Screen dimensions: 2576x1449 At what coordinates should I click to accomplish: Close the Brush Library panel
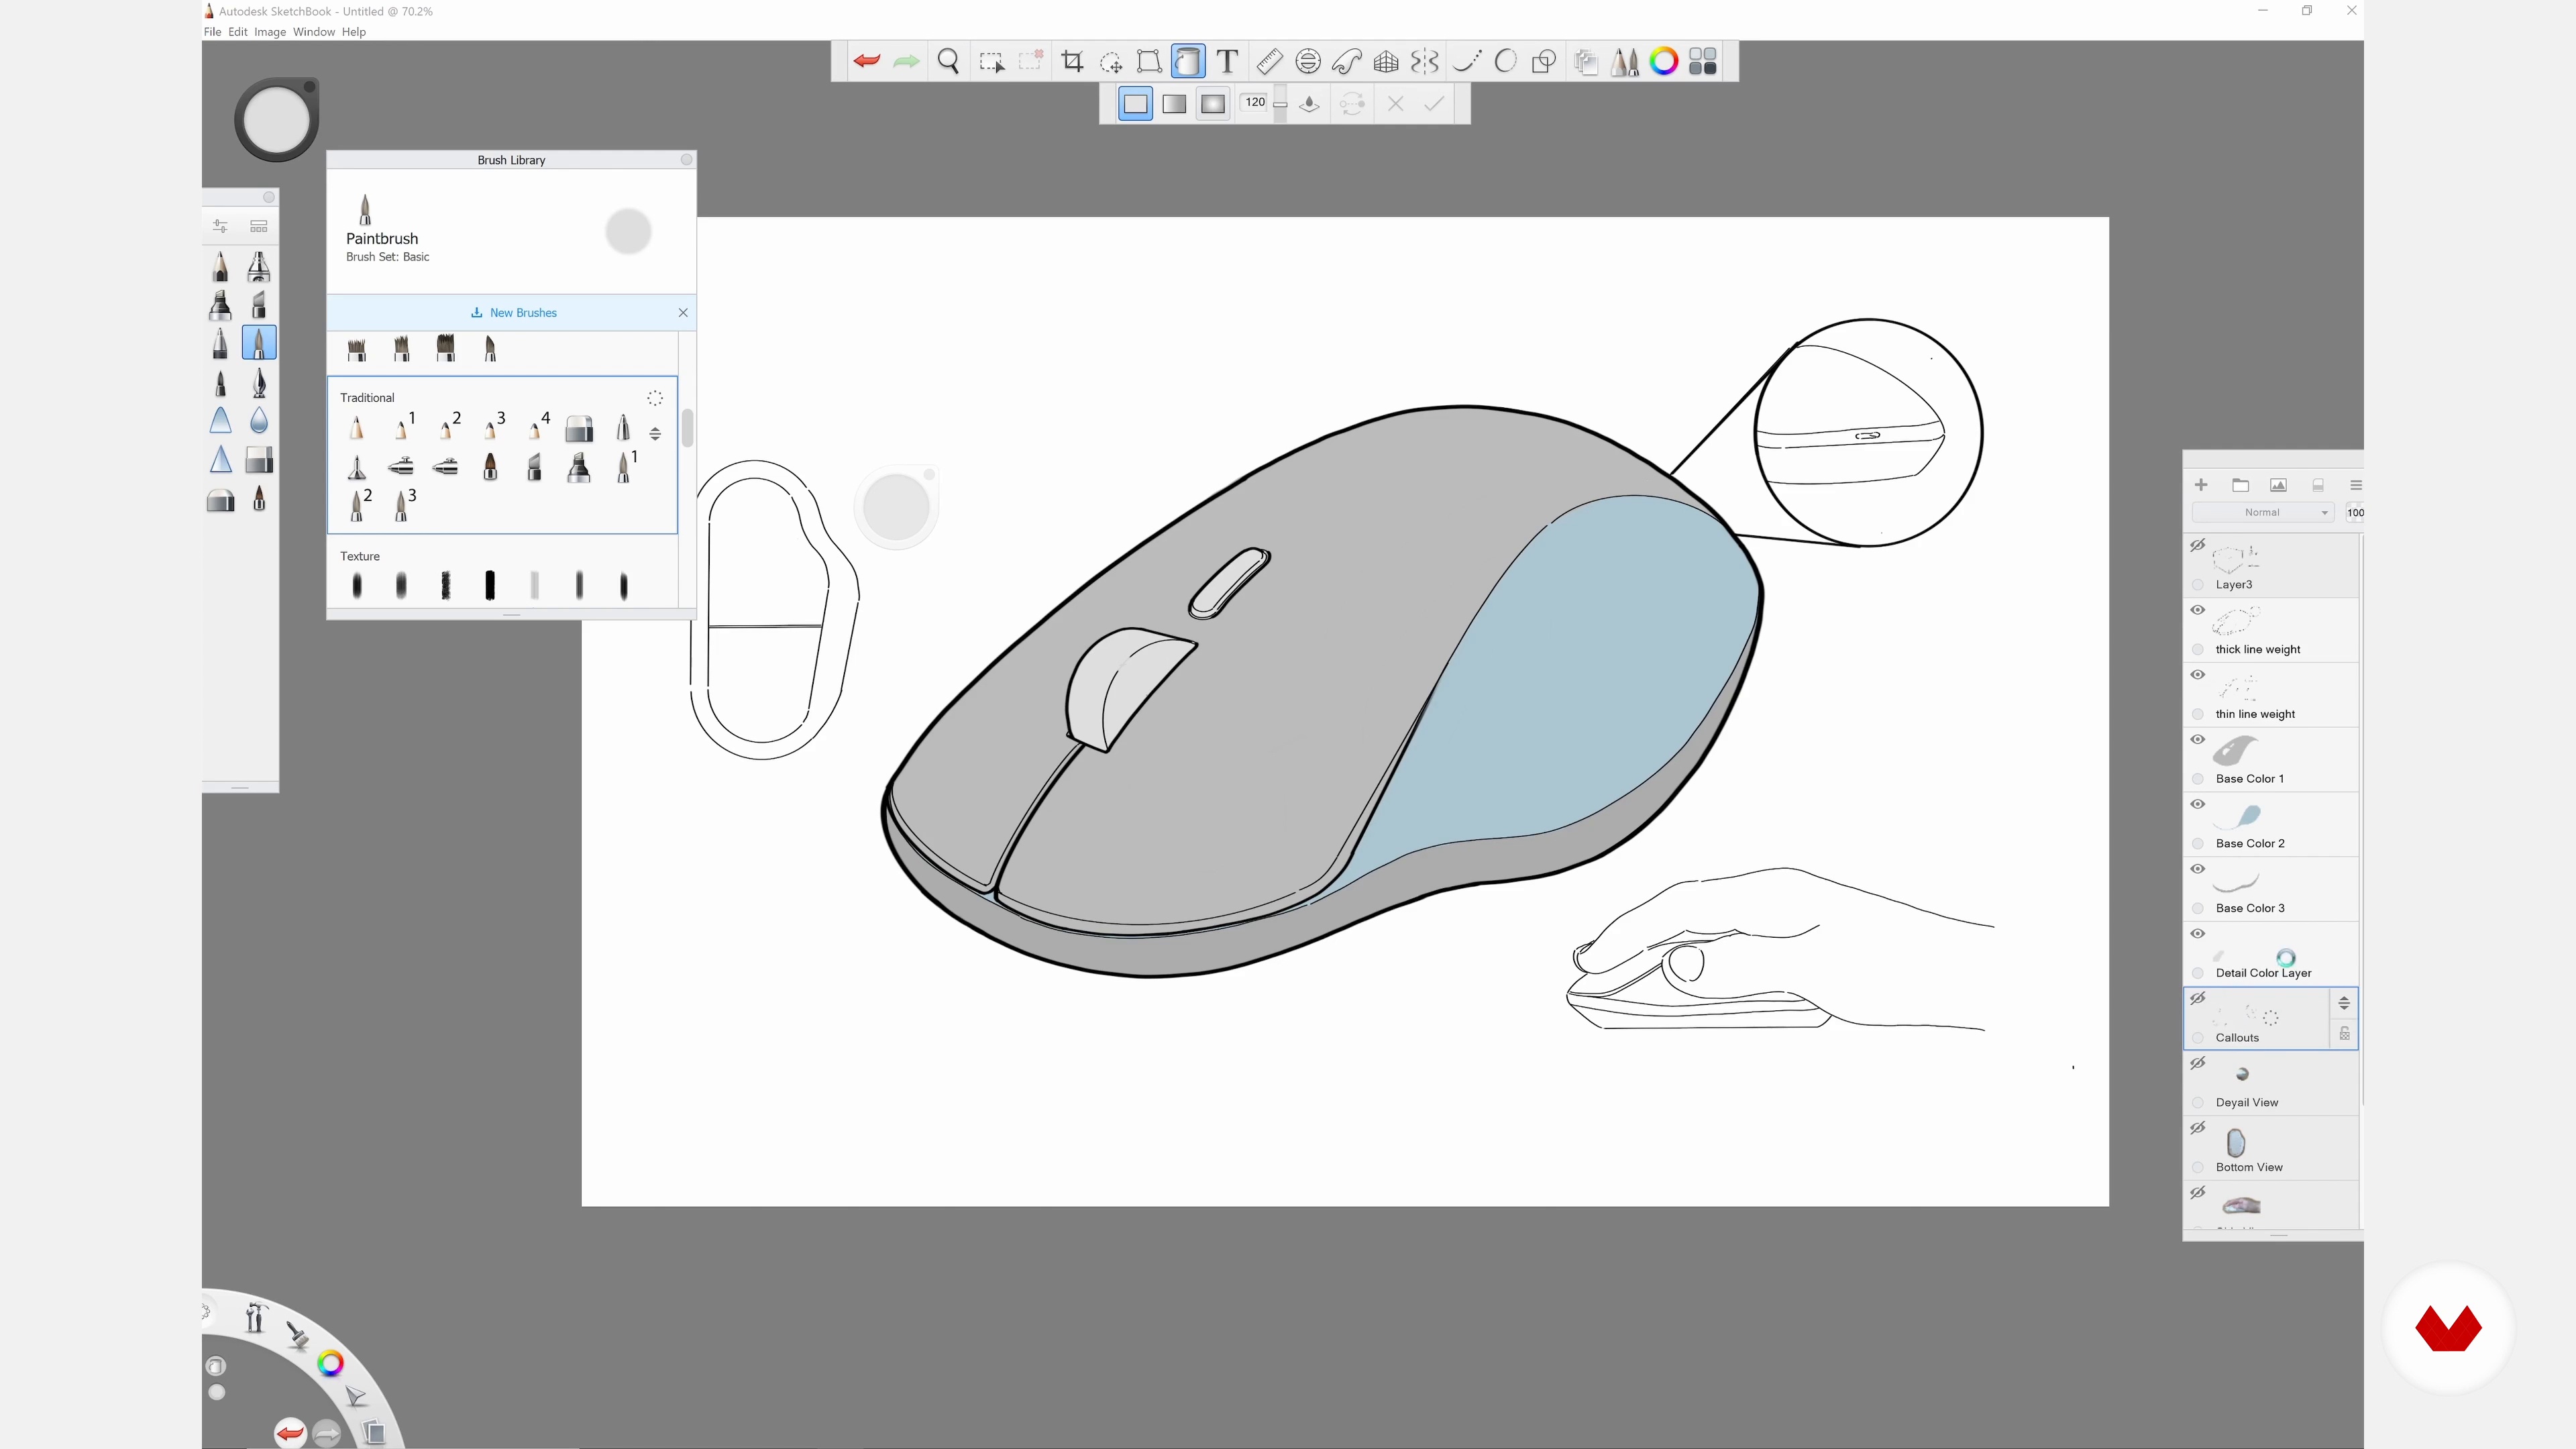click(x=686, y=160)
